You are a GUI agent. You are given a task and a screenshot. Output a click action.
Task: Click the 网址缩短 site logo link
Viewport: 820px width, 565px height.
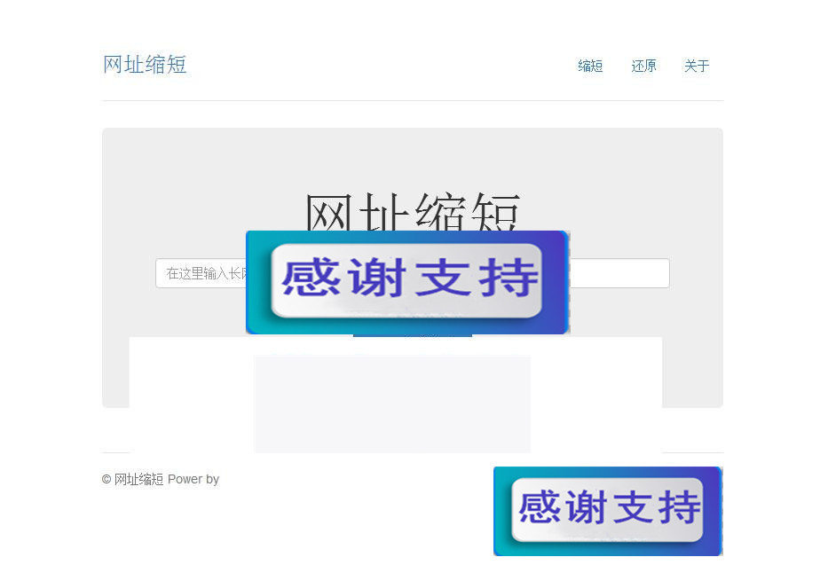[145, 64]
